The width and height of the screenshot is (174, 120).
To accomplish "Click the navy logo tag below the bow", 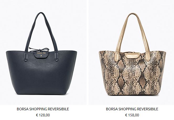I will 41,55.
